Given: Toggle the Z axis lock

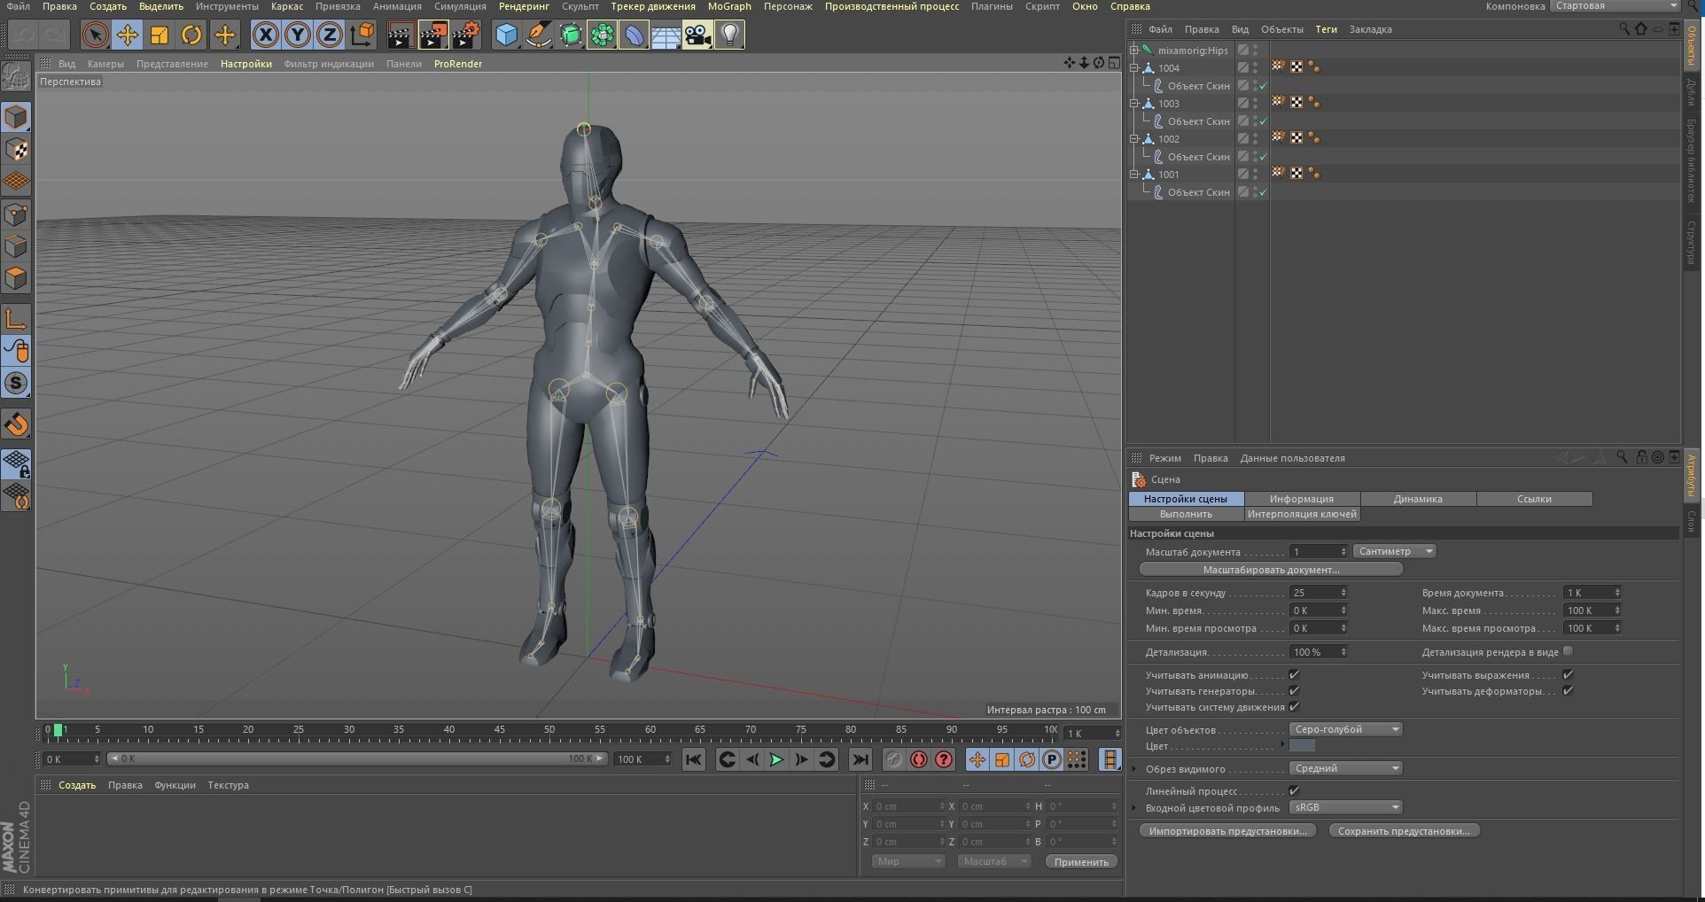Looking at the screenshot, I should pyautogui.click(x=330, y=35).
